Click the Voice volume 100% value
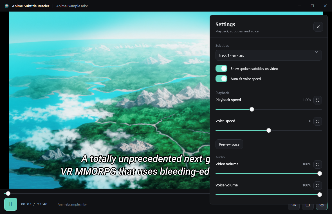Viewport: 332px width, 214px height. (x=307, y=185)
